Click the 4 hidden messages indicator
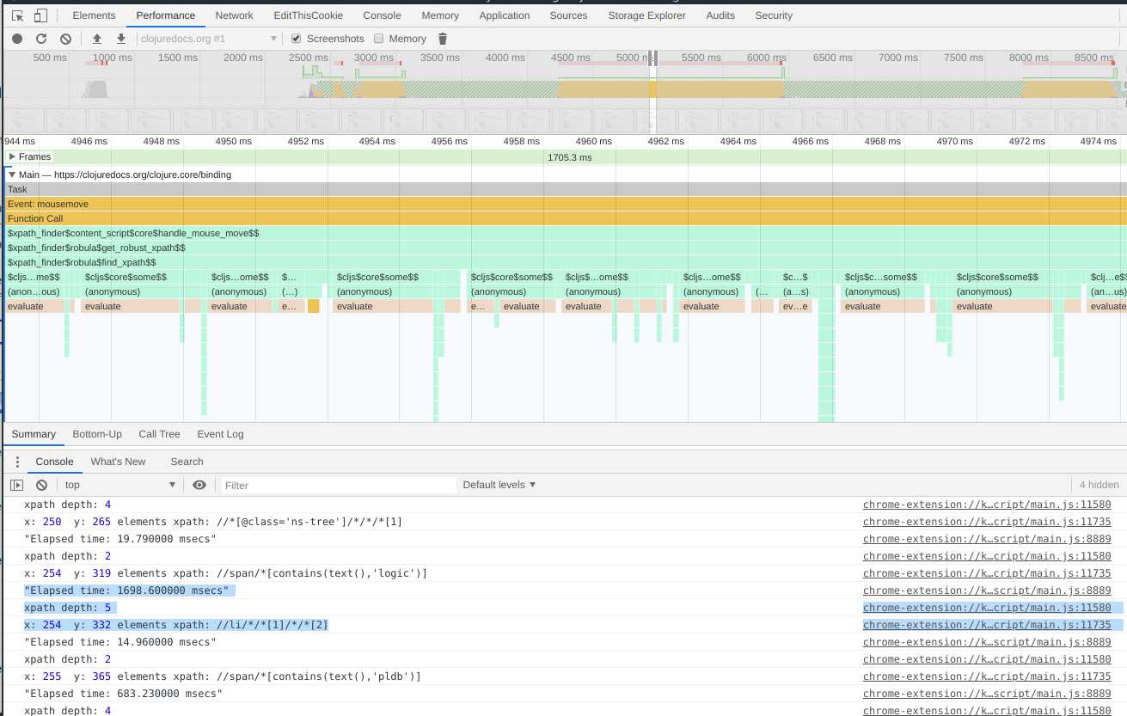 pyautogui.click(x=1099, y=485)
